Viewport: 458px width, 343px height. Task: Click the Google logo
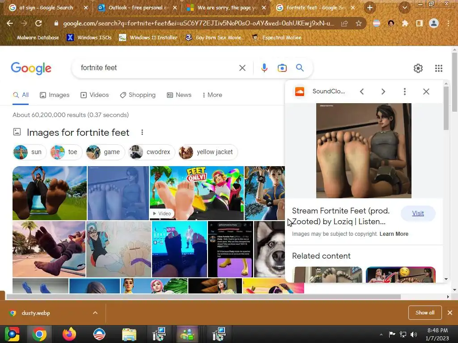[31, 68]
